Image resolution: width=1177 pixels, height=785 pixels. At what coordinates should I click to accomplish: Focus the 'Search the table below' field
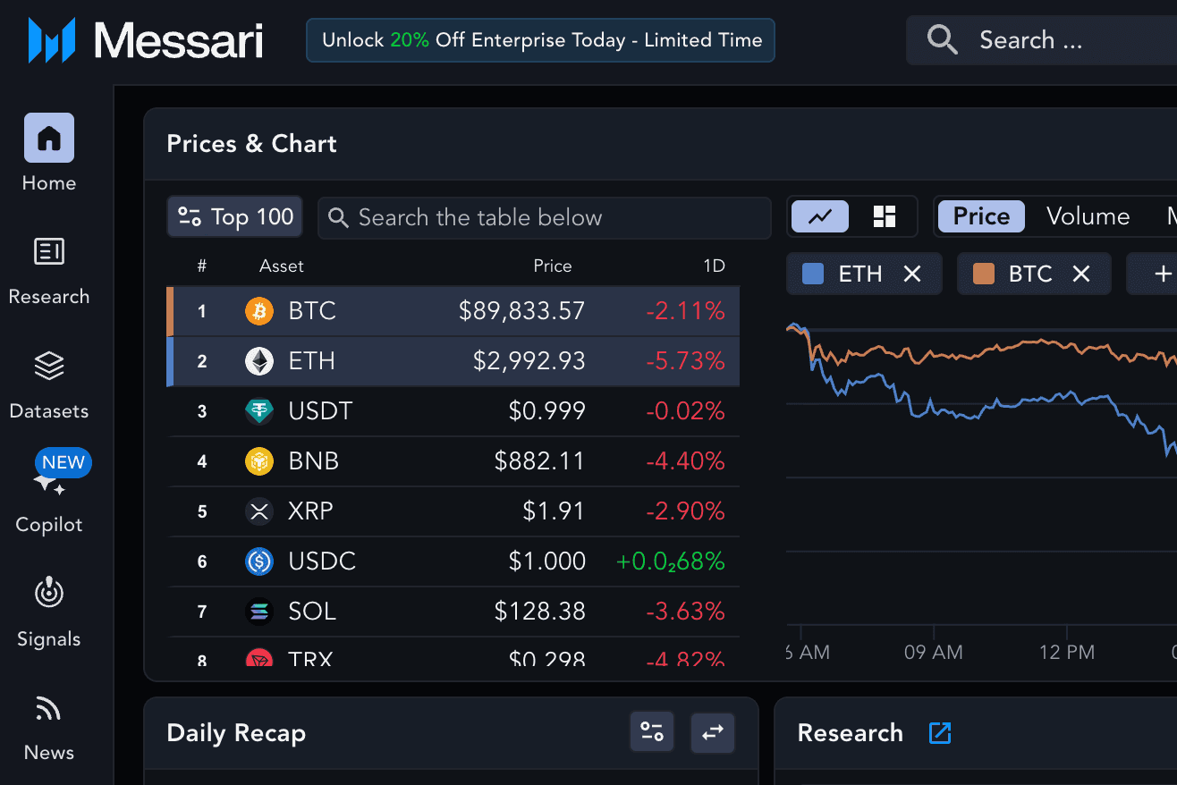click(545, 217)
